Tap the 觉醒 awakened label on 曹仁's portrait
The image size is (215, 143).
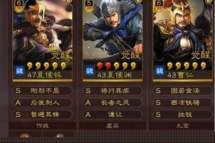click(201, 55)
